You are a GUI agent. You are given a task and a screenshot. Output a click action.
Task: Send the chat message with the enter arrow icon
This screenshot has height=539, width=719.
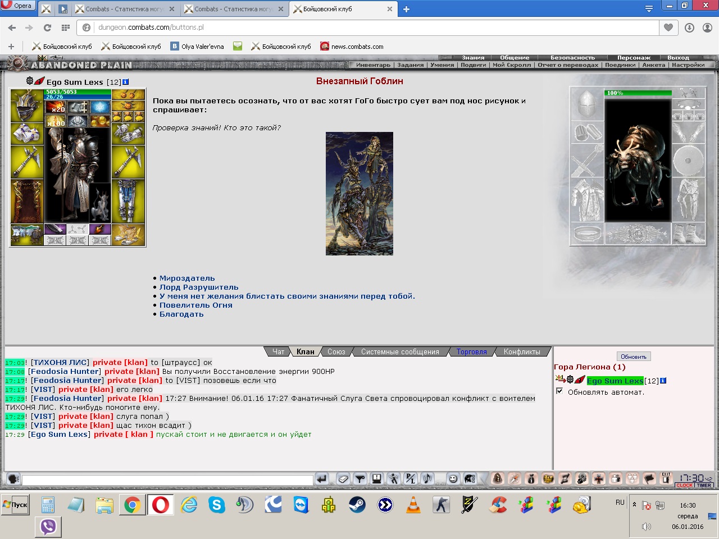(x=321, y=479)
